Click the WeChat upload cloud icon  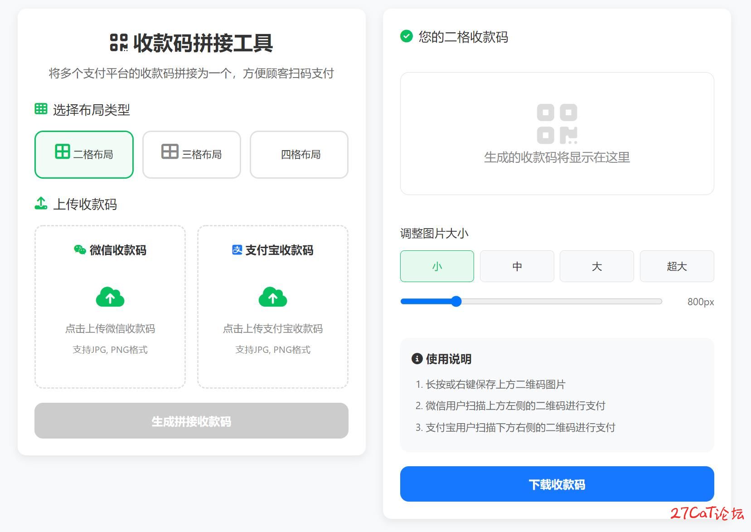[x=110, y=297]
